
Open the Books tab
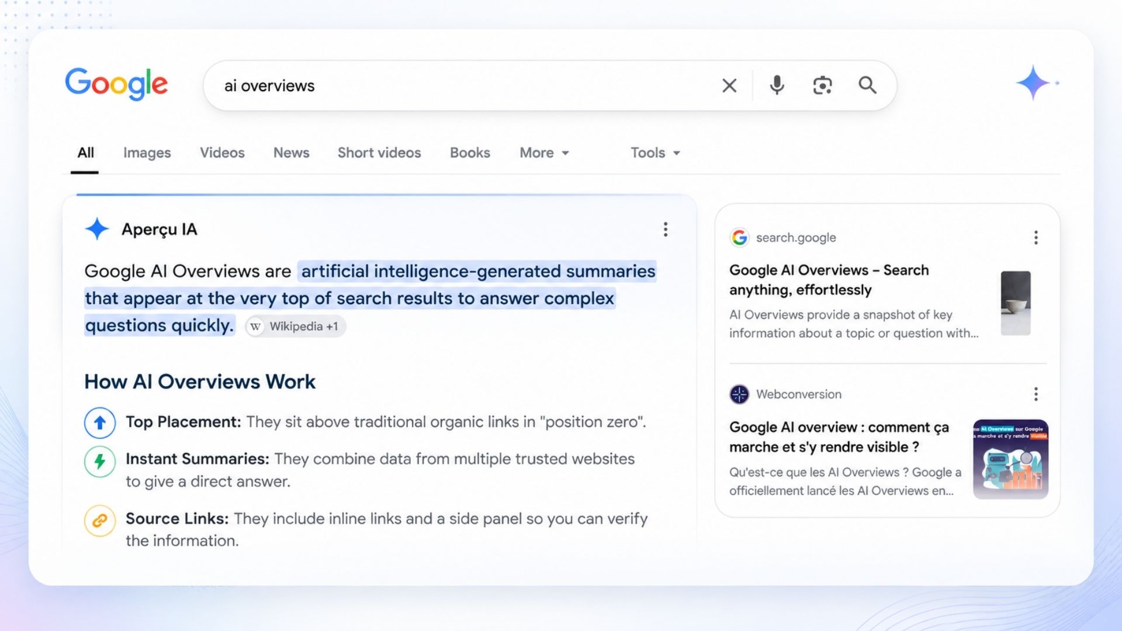470,153
